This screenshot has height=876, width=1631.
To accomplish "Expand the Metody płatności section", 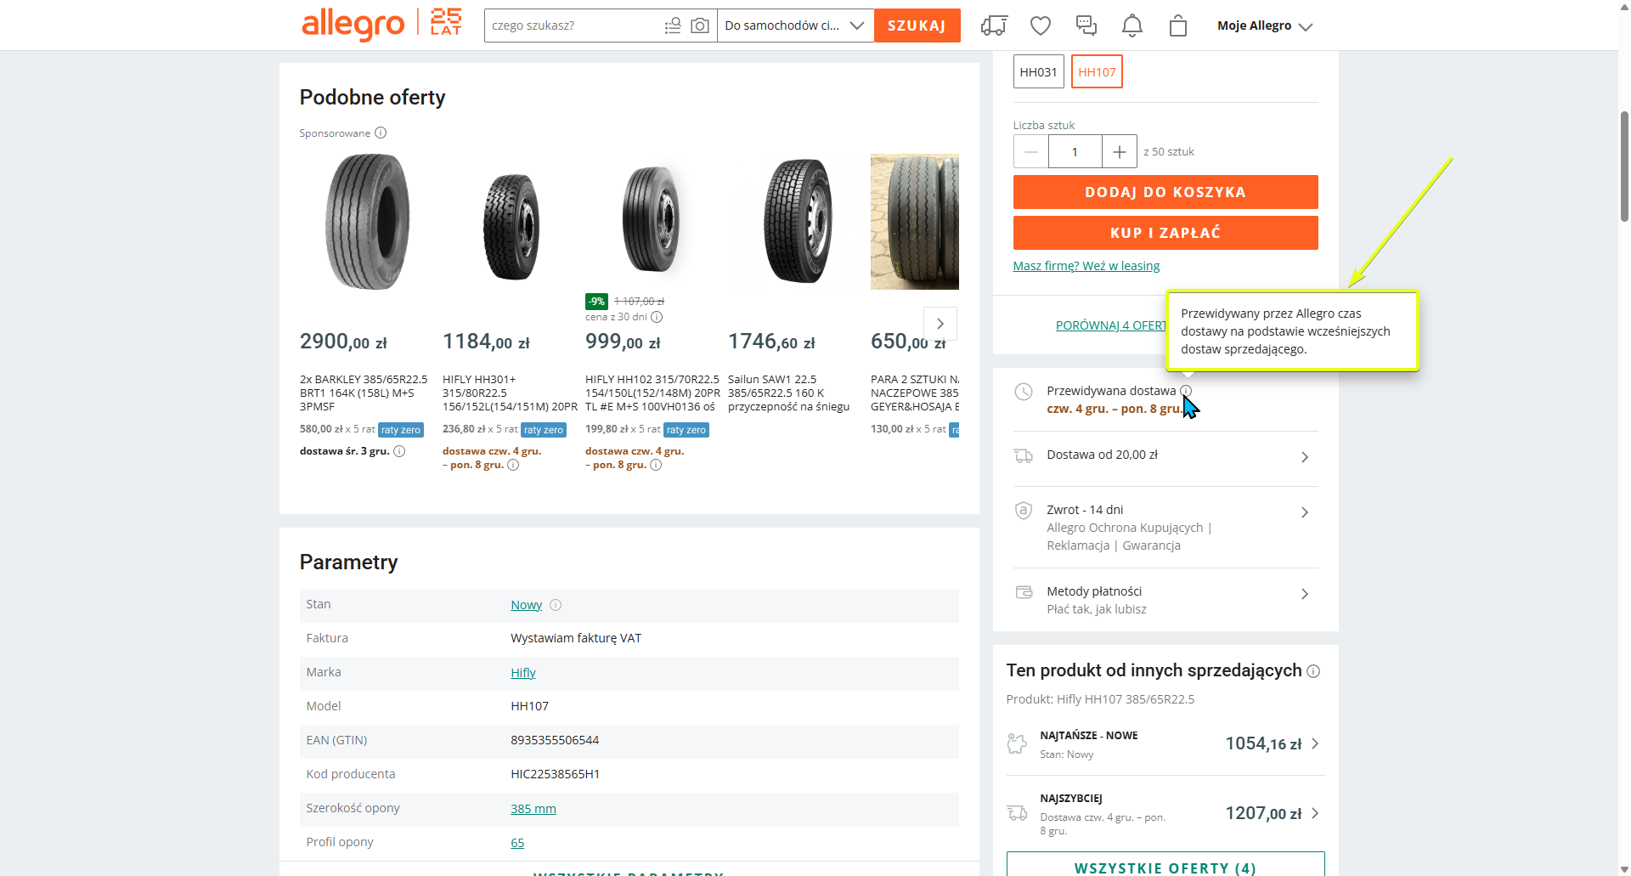I will (1165, 599).
